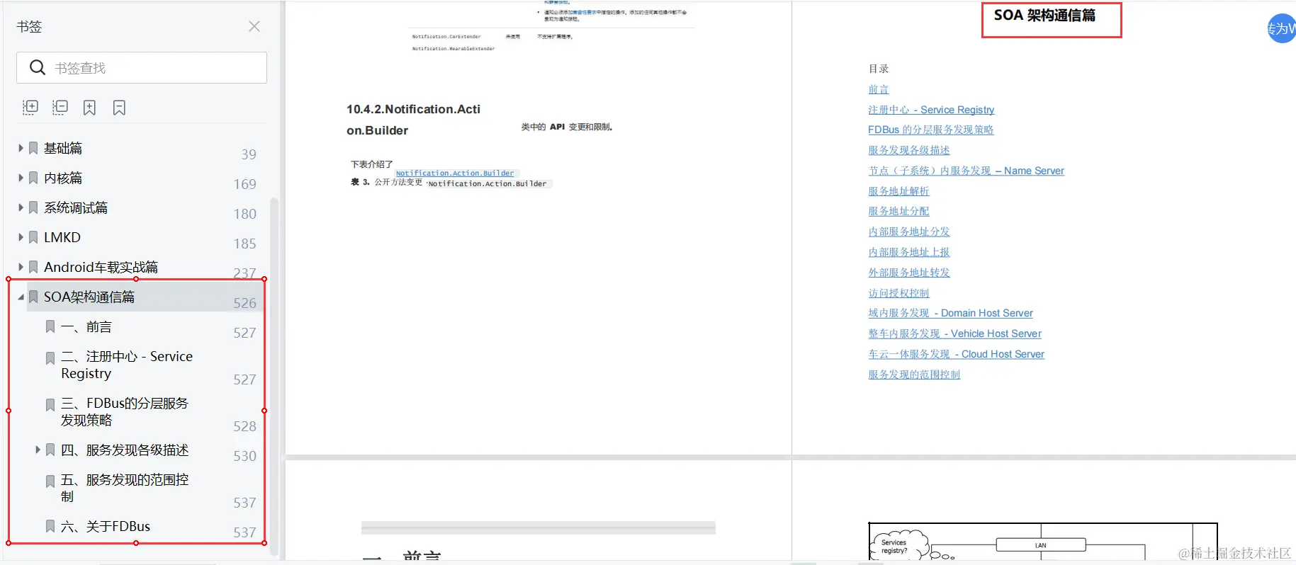The height and width of the screenshot is (565, 1296).
Task: Open 内部服务地址上报 contents link
Action: 908,252
